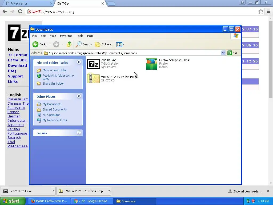Open the Help menu
The image size is (273, 205).
(x=90, y=36)
